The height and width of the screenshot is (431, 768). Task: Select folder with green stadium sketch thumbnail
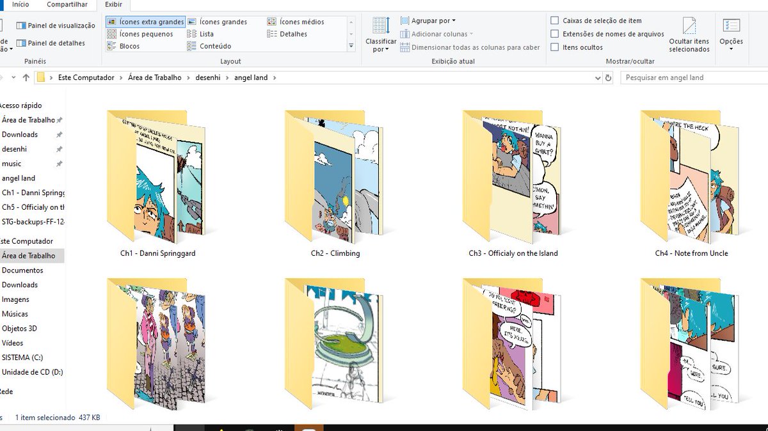pos(335,343)
